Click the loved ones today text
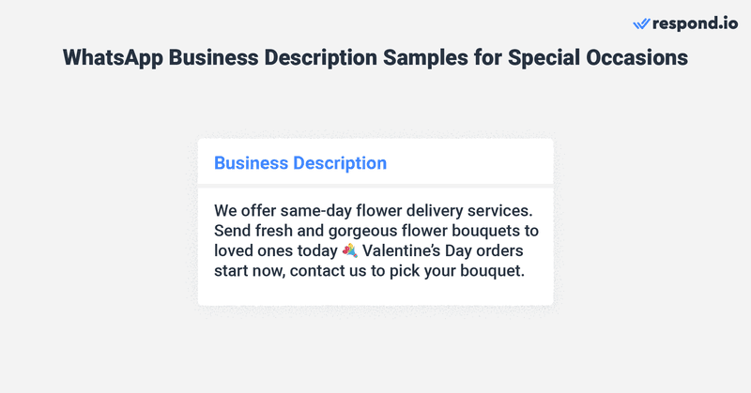 point(275,250)
